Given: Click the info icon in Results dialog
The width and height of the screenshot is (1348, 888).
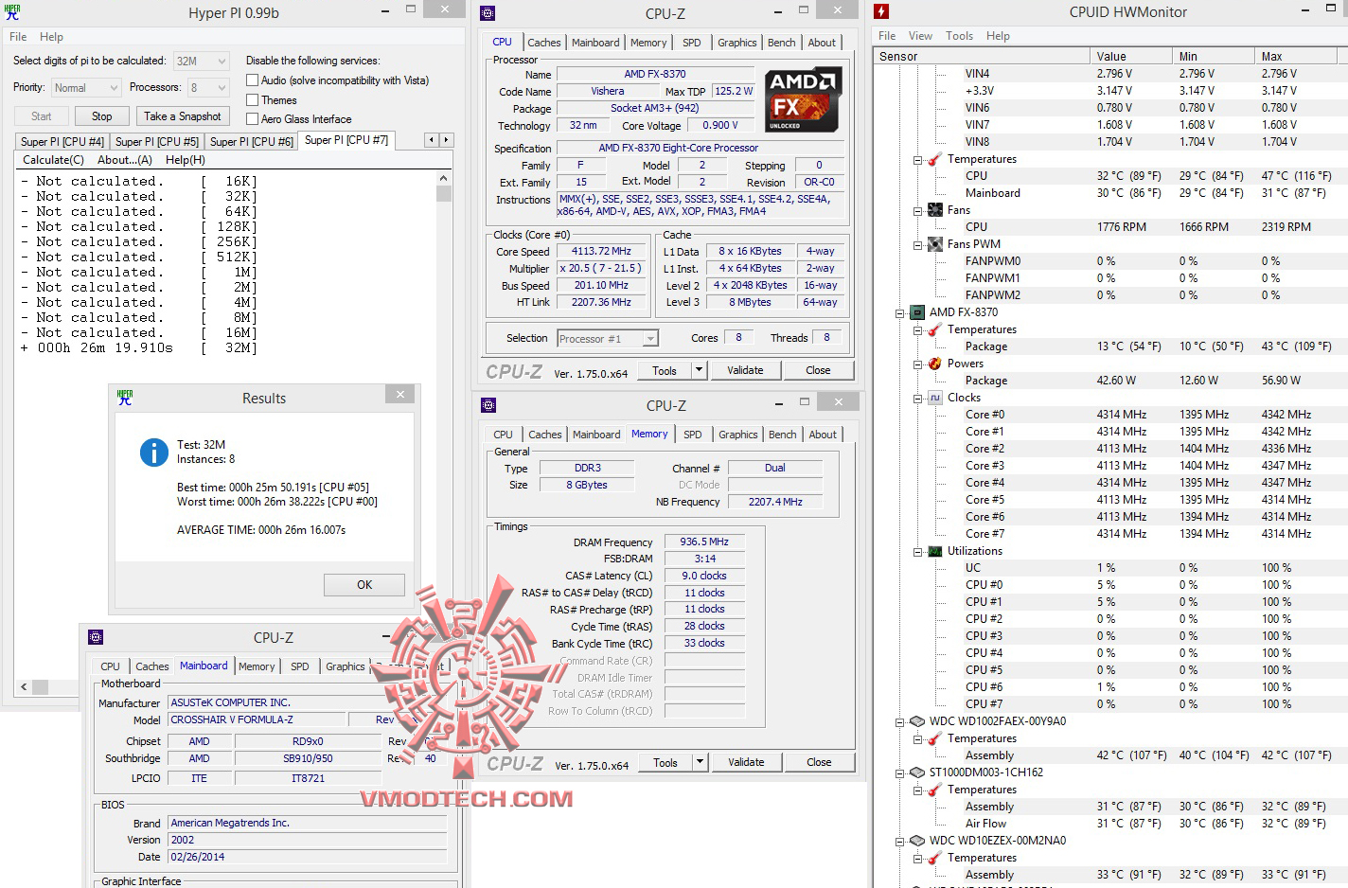Looking at the screenshot, I should tap(154, 453).
